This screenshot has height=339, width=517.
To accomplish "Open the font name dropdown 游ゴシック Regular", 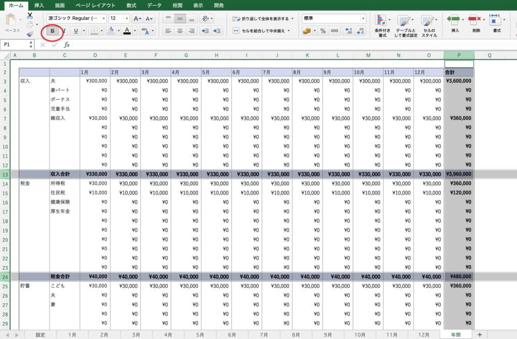I will [x=76, y=19].
